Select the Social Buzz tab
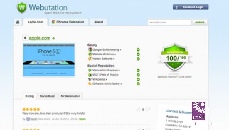This screenshot has height=130, width=229. coord(47,96)
